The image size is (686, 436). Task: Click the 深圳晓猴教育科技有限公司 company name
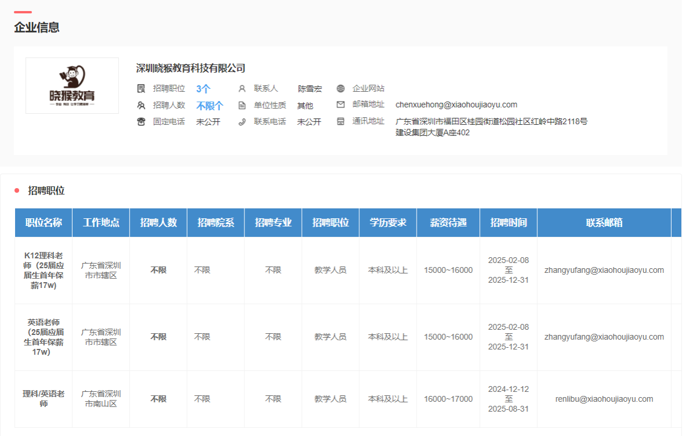190,69
